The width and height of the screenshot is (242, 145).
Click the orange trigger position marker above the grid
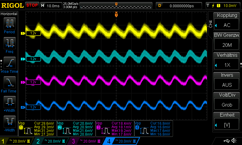(116, 14)
